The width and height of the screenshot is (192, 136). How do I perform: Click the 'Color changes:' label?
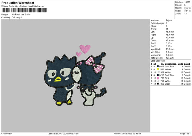(x=157, y=23)
